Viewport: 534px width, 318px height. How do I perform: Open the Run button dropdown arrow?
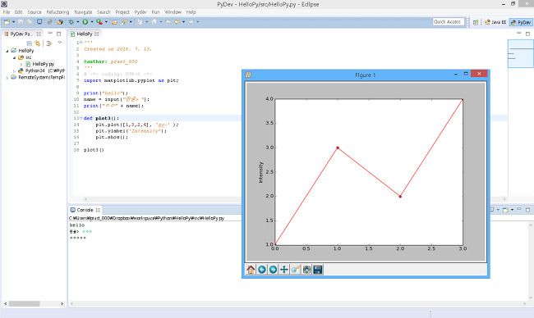coord(92,22)
